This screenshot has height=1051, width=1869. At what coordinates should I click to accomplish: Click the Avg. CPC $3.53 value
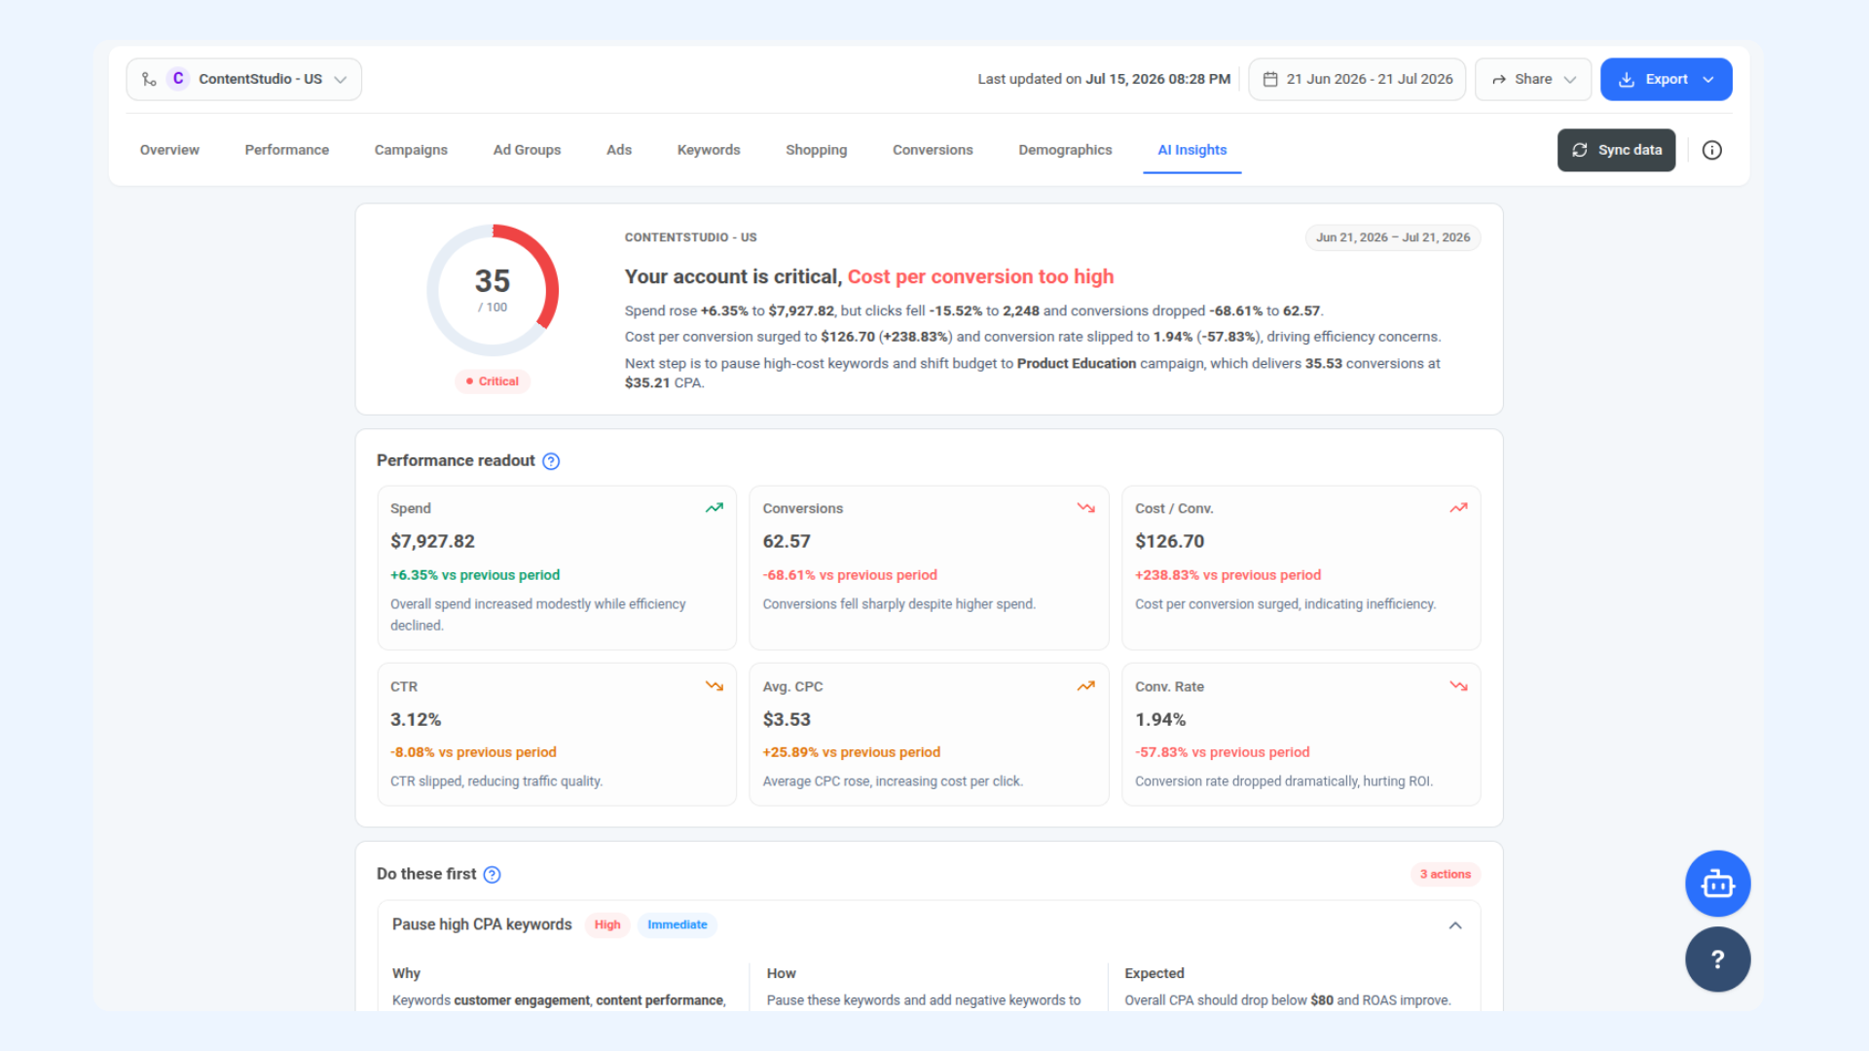pos(787,720)
